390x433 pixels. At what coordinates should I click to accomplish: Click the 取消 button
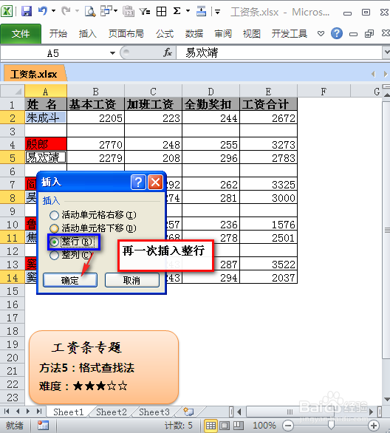(x=132, y=280)
